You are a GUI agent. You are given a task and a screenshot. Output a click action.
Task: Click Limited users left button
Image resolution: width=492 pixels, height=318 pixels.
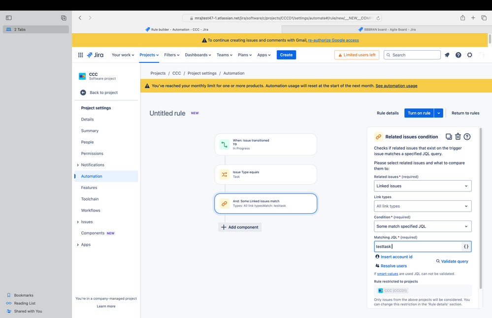pyautogui.click(x=357, y=55)
